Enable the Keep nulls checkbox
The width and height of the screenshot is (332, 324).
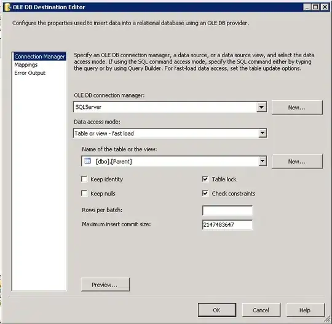point(84,193)
